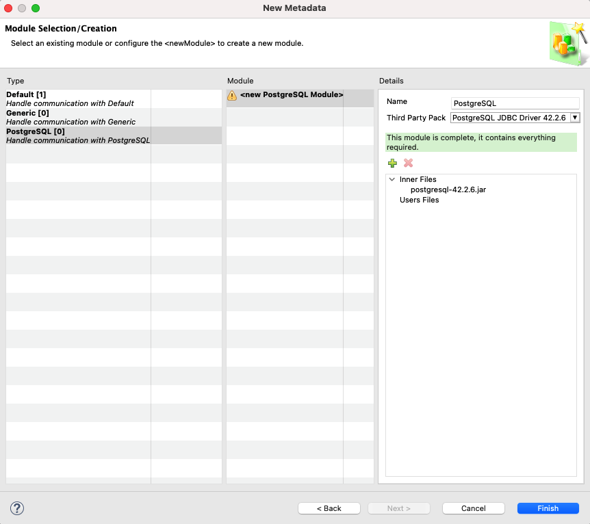590x524 pixels.
Task: Click the red X remove file icon
Action: point(409,163)
